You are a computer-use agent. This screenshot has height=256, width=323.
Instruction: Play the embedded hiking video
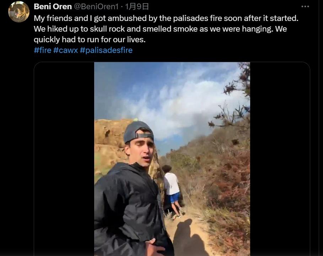pos(172,159)
